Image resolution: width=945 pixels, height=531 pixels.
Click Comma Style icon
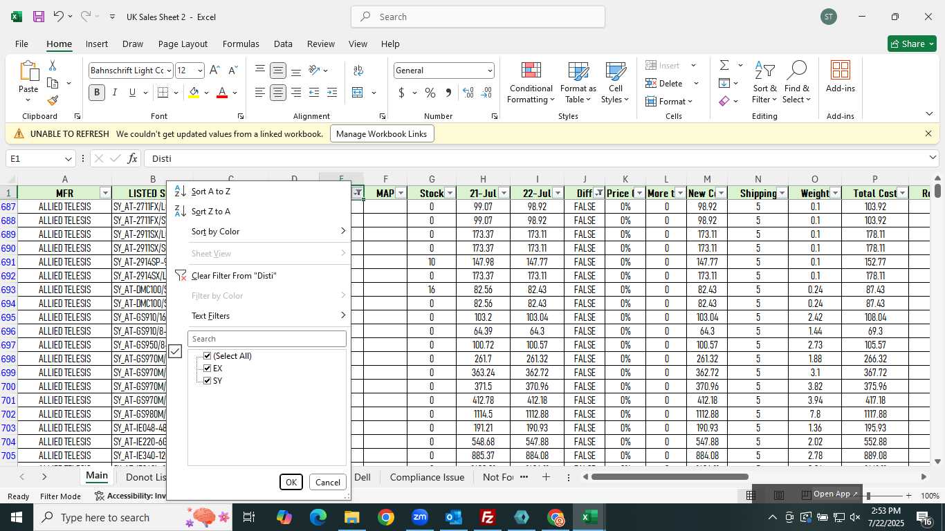pos(448,93)
